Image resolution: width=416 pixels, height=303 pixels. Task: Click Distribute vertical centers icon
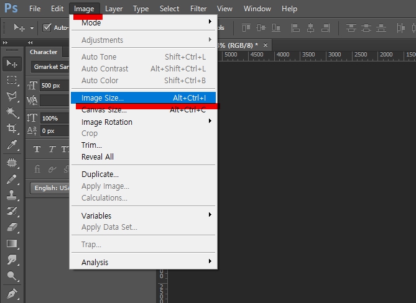pos(366,27)
